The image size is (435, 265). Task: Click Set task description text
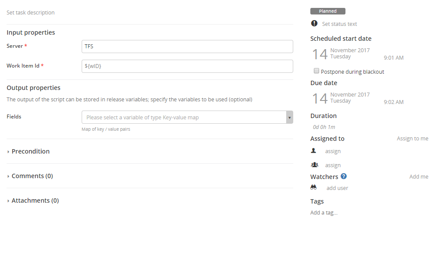31,13
